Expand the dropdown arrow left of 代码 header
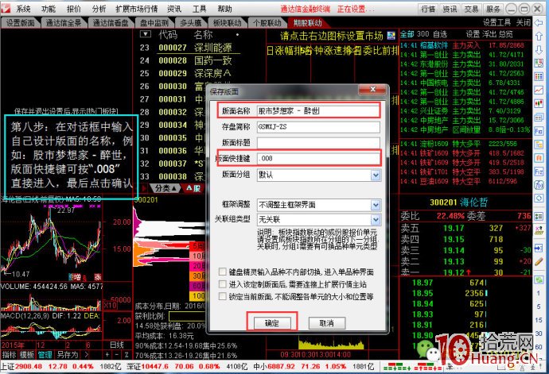549x374 pixels. click(145, 34)
